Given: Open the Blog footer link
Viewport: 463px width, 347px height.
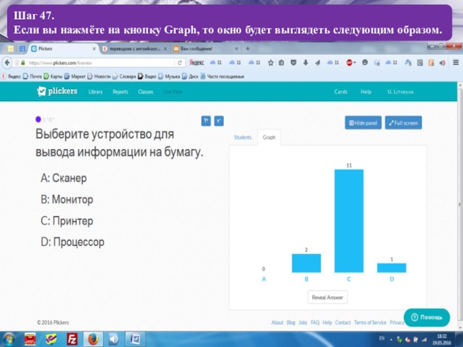Looking at the screenshot, I should (291, 323).
